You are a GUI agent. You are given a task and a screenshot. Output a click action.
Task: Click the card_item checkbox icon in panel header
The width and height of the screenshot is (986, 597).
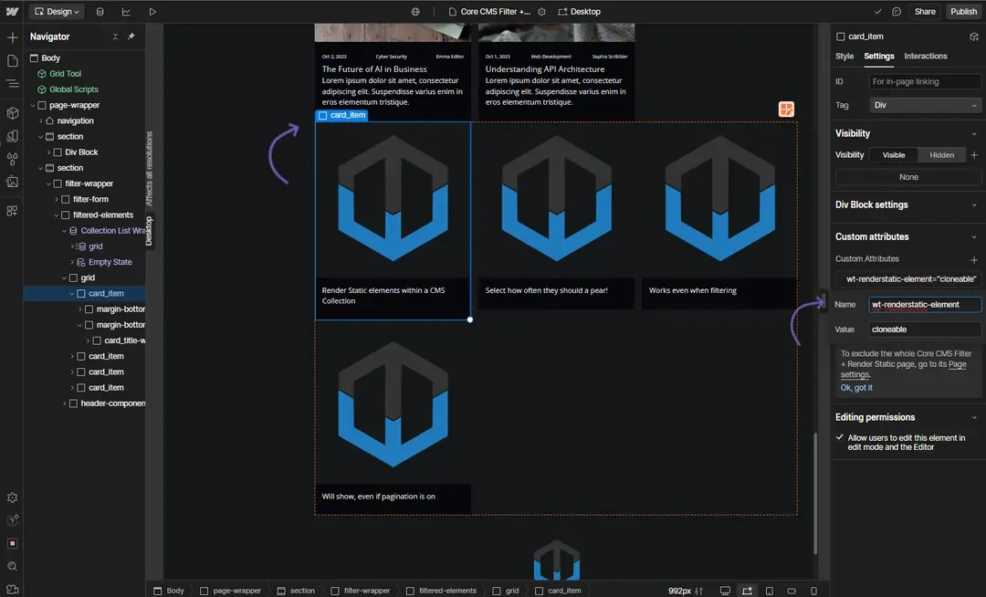click(840, 37)
